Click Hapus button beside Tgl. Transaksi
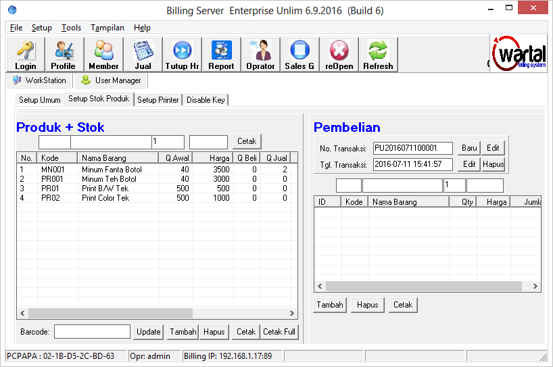This screenshot has height=367, width=553. point(493,164)
